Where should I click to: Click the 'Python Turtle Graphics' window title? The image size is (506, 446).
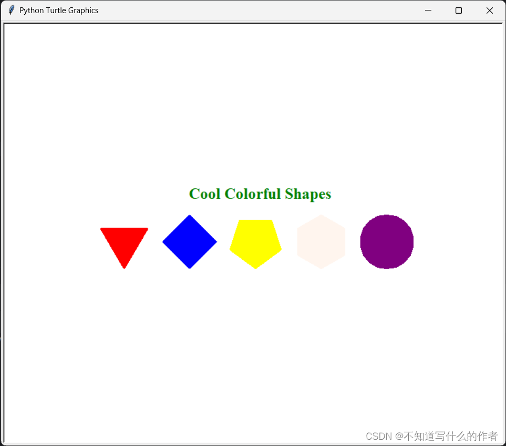[x=59, y=10]
